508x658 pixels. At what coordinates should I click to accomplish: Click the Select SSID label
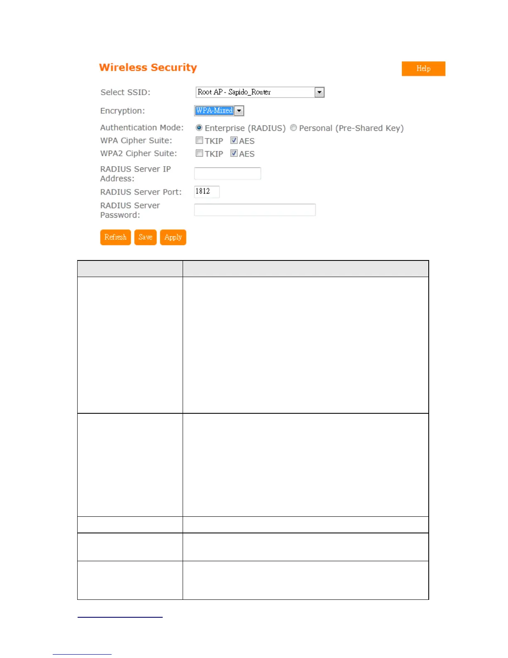[125, 92]
